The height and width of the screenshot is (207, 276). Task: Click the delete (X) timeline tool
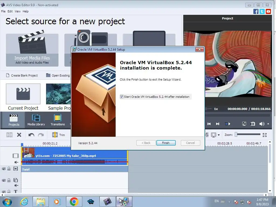point(19,135)
